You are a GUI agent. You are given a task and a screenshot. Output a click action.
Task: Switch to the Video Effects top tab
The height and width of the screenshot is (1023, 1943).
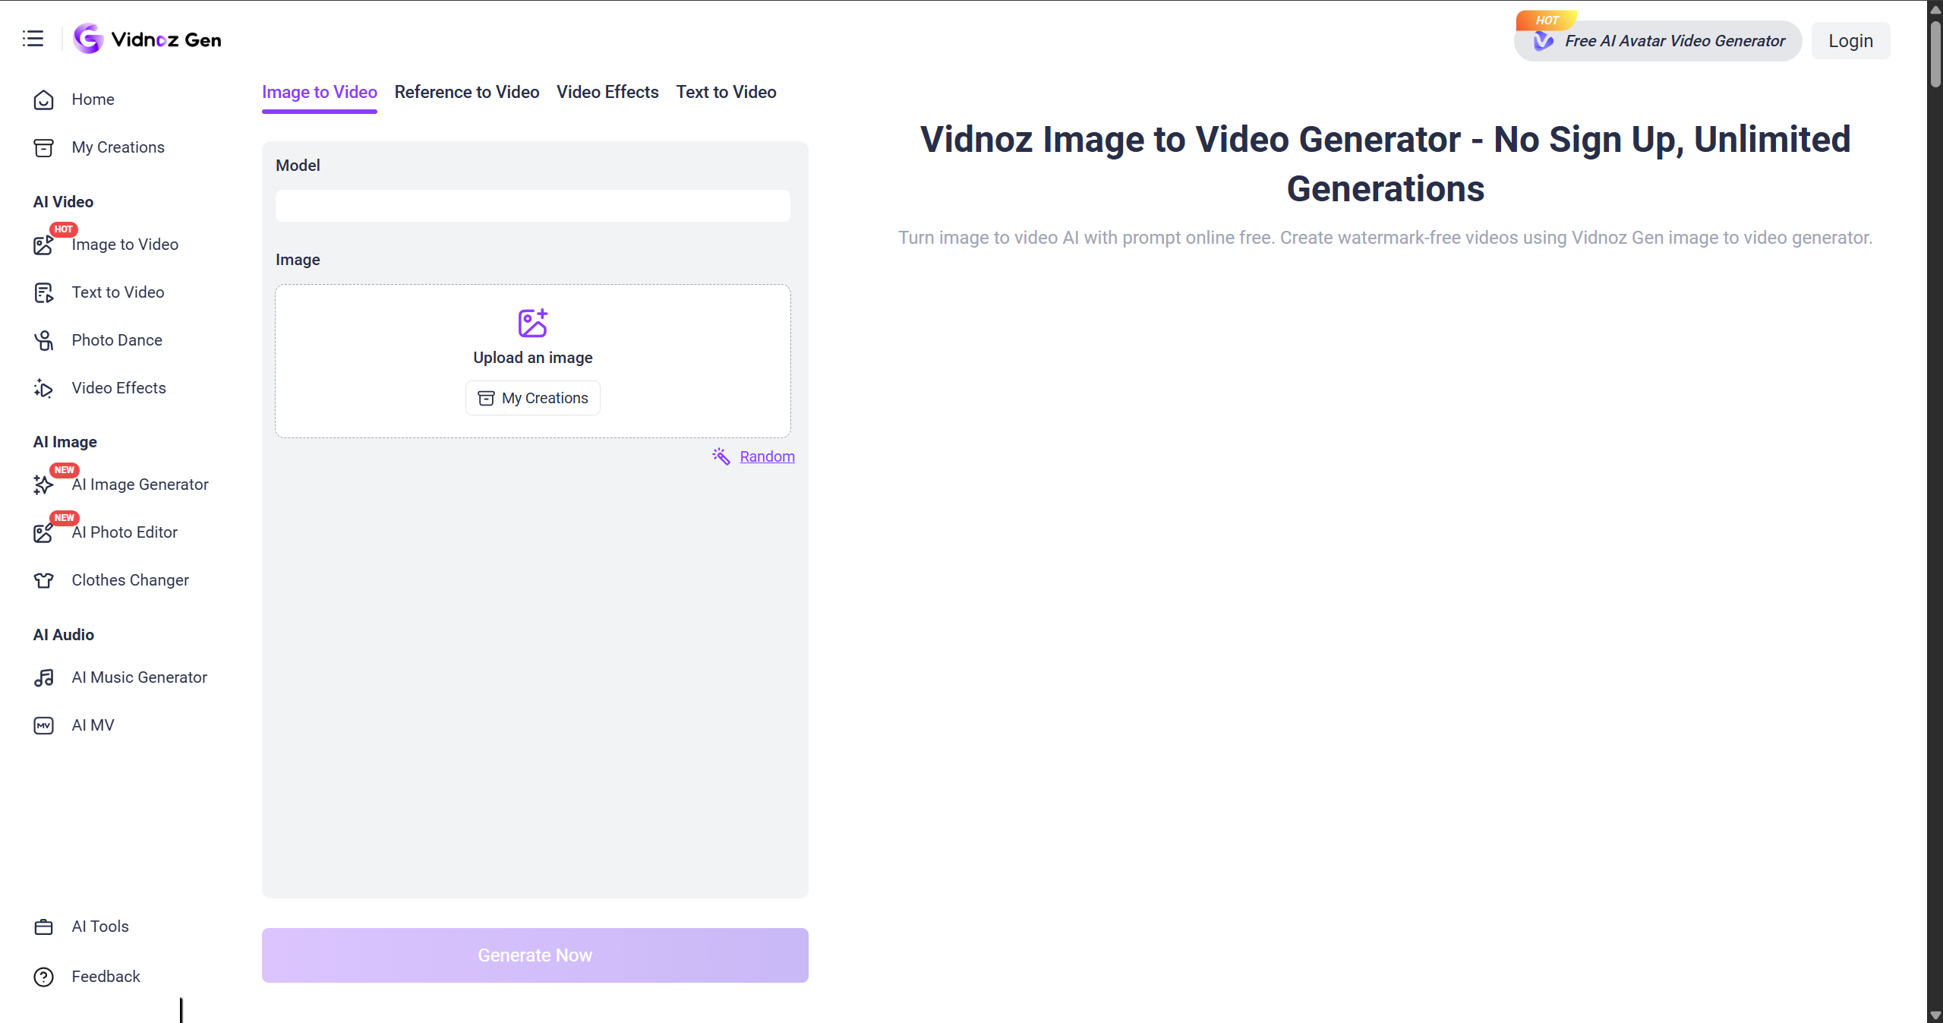pos(607,92)
